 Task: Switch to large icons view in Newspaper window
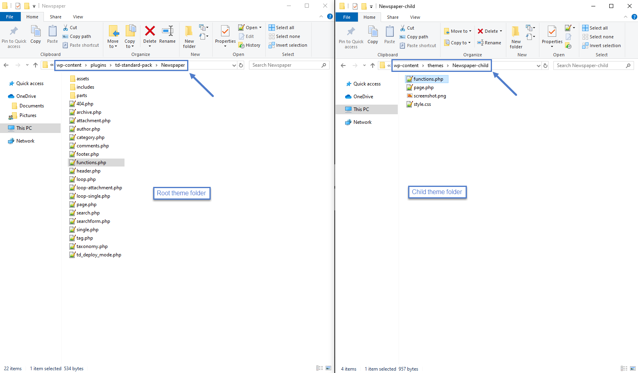point(328,368)
